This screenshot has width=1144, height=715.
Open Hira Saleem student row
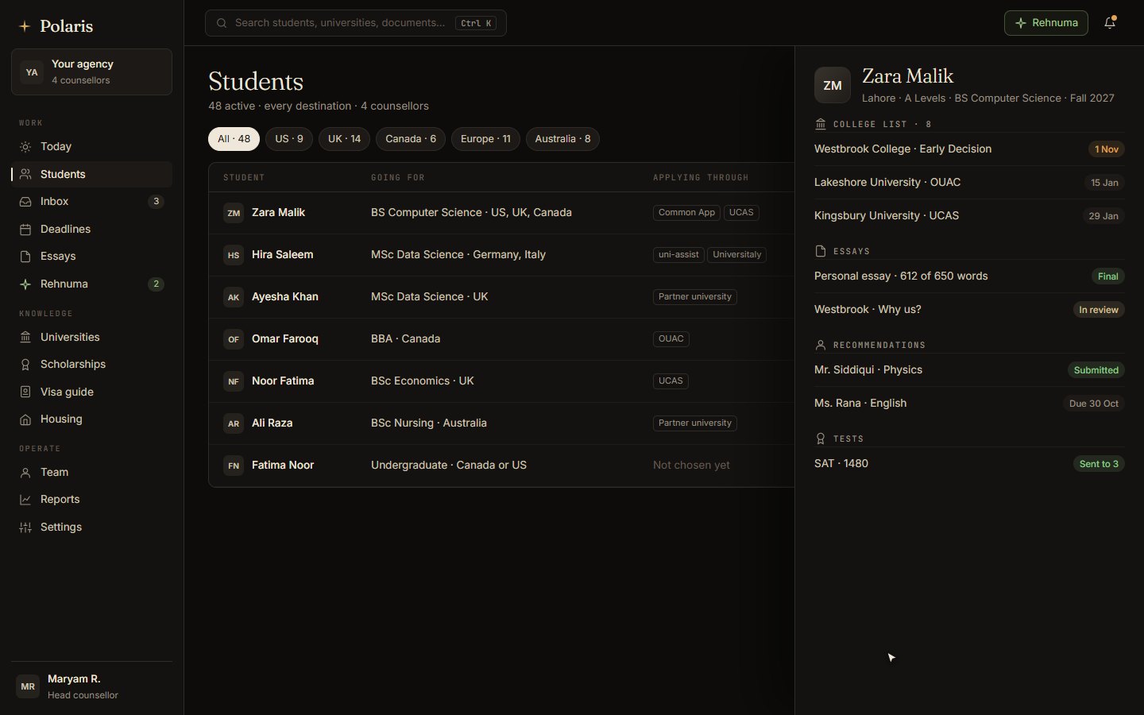(501, 255)
